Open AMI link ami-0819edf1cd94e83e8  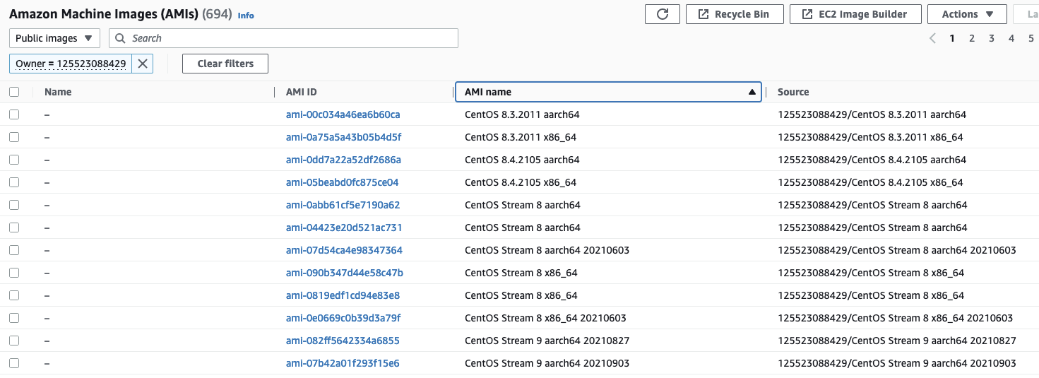tap(343, 295)
